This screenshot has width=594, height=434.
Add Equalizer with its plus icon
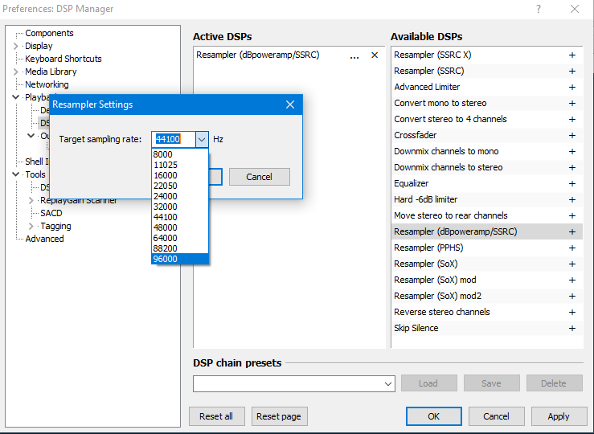point(572,184)
